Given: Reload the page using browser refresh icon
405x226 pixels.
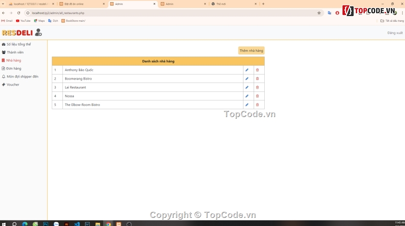Looking at the screenshot, I should [x=18, y=13].
